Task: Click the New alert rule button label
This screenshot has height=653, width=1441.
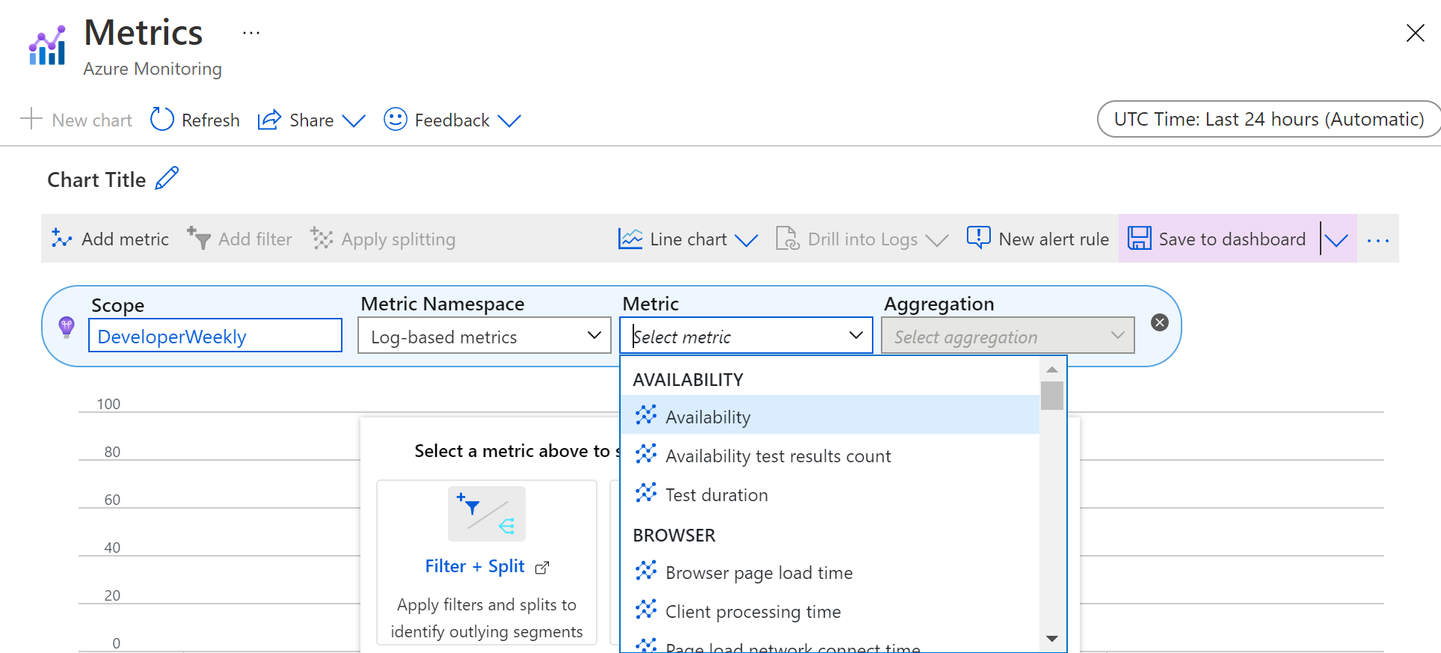Action: 1054,239
